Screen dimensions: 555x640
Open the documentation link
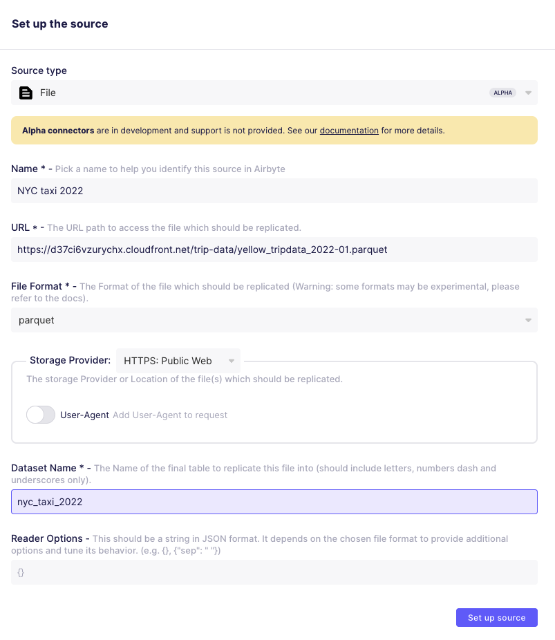coord(349,130)
